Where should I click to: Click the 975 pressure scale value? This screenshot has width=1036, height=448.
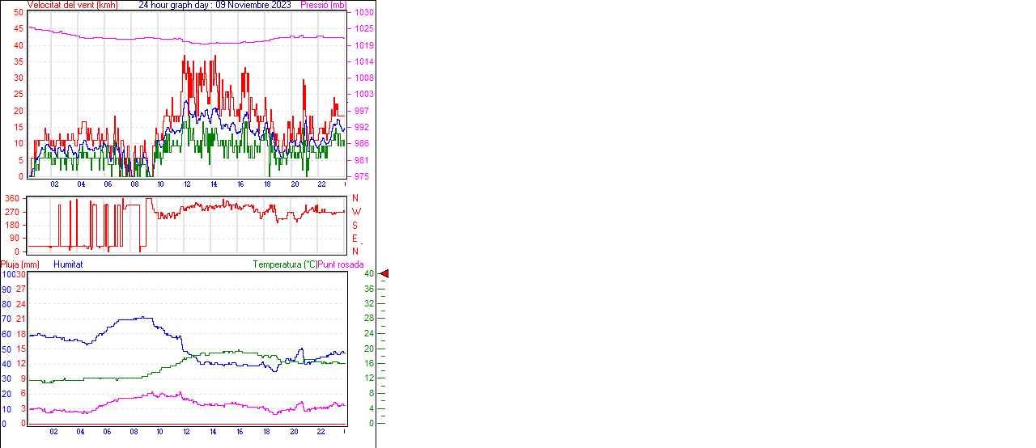(361, 176)
